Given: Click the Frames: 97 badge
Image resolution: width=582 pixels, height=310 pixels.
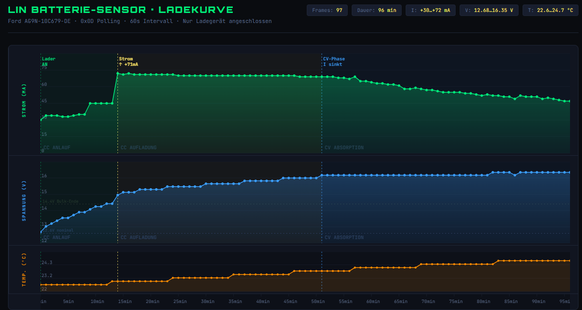Looking at the screenshot, I should tap(327, 10).
